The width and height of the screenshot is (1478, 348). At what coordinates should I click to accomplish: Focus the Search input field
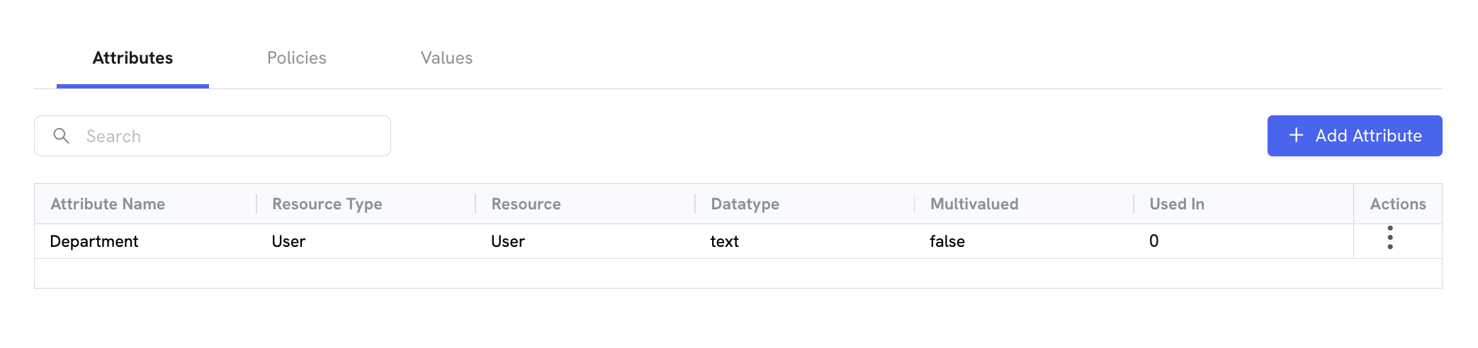click(213, 136)
